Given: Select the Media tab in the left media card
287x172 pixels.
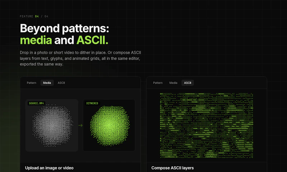Looking at the screenshot, I should [x=47, y=83].
